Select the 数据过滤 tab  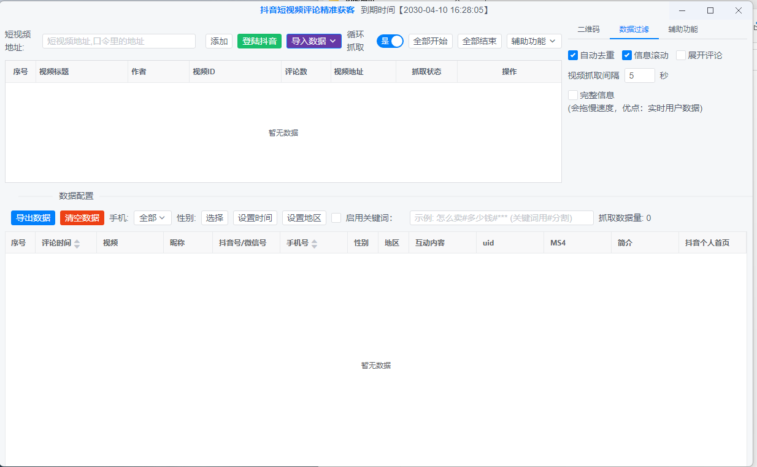[634, 29]
